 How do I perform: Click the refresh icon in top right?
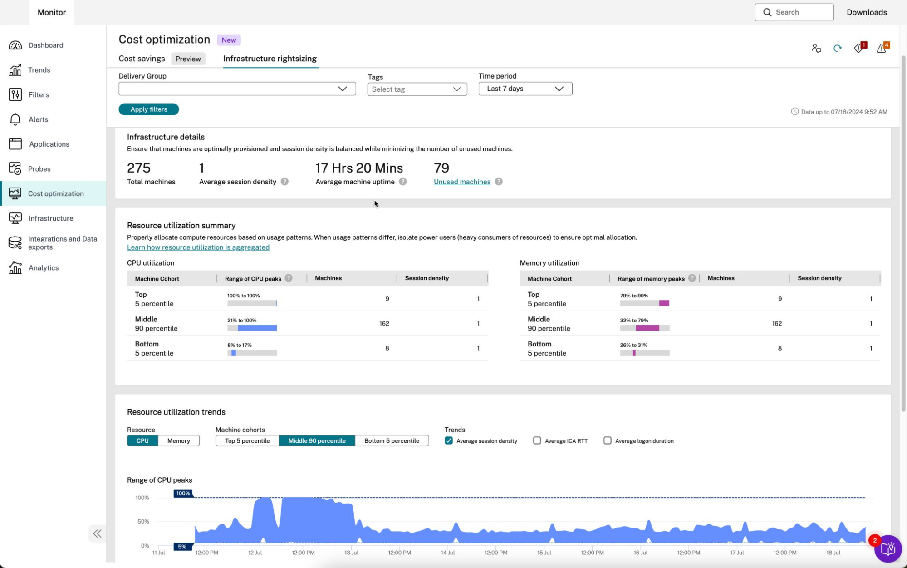(837, 48)
